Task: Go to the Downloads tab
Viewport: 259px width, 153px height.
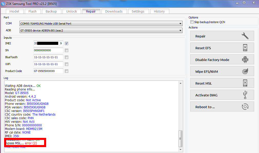Action: (114, 11)
